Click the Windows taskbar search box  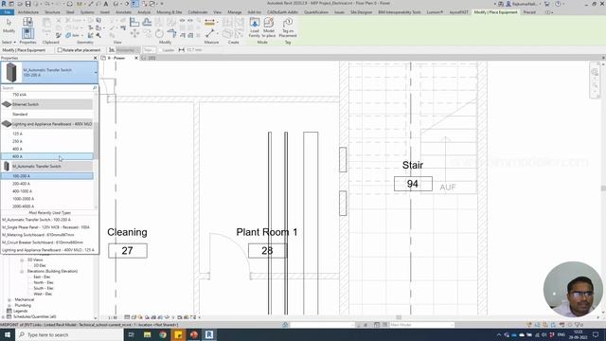(x=69, y=334)
